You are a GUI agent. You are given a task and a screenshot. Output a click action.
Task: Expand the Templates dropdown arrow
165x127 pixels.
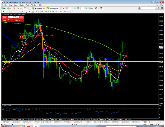(103, 8)
